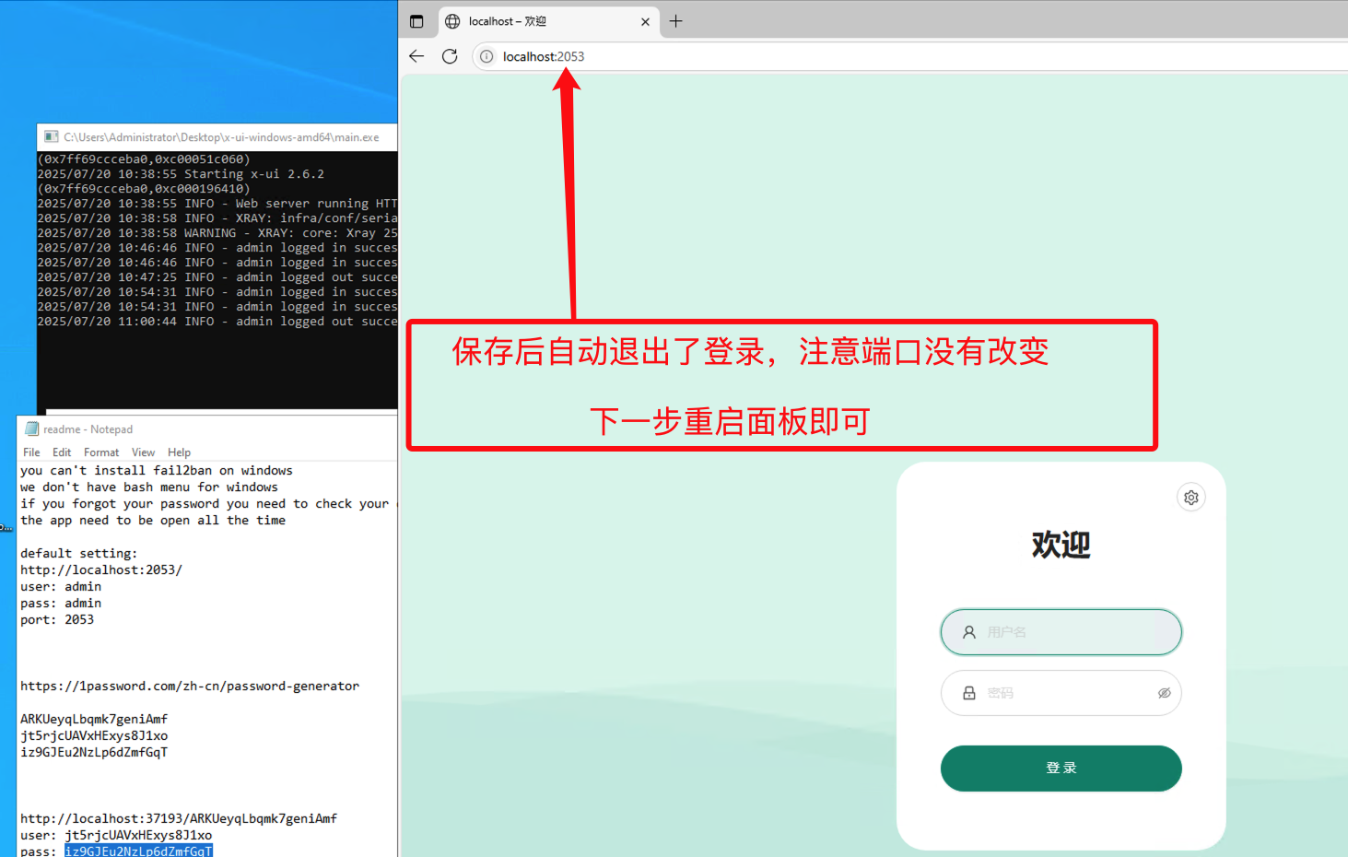1348x857 pixels.
Task: Reload the localhost page
Action: click(x=450, y=56)
